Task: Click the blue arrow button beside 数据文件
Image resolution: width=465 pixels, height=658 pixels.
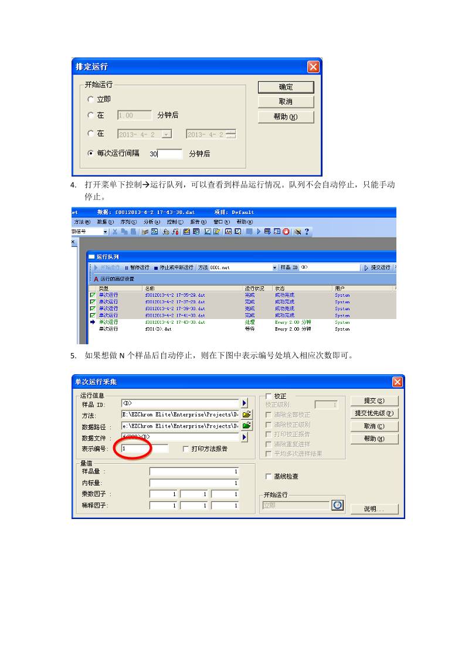Action: pyautogui.click(x=245, y=437)
